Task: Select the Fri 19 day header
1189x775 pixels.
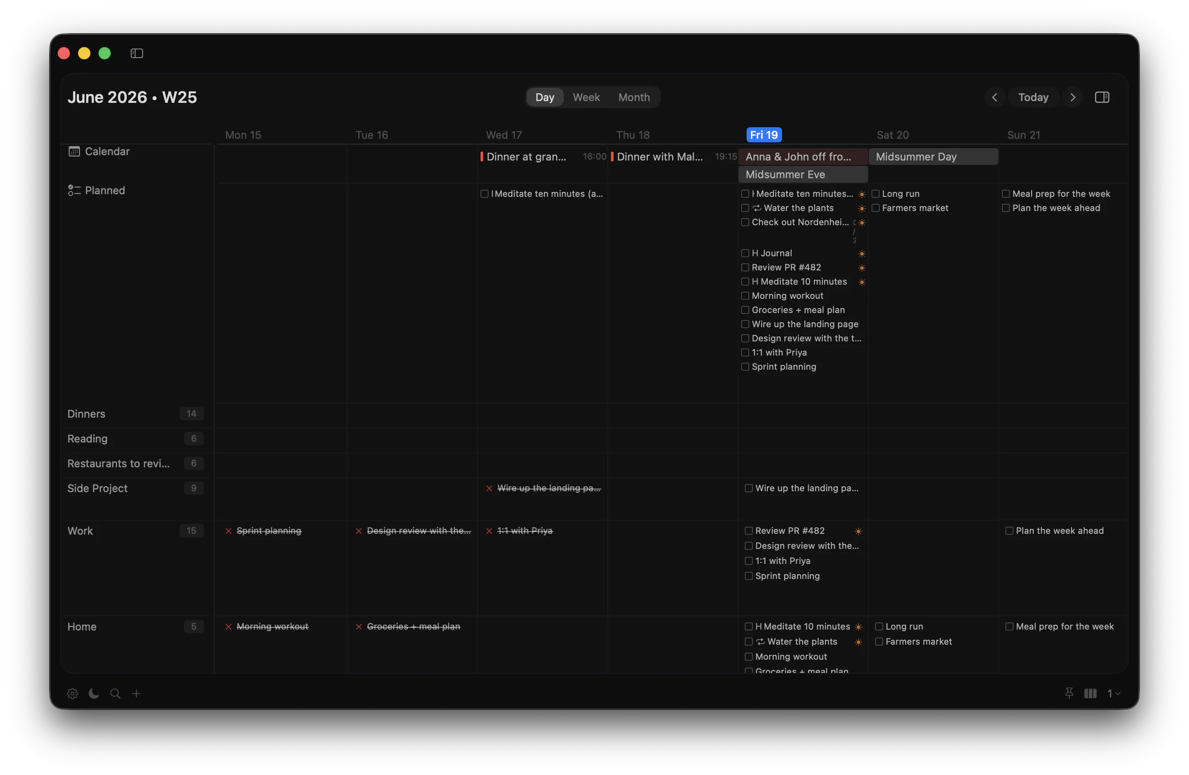Action: point(763,135)
